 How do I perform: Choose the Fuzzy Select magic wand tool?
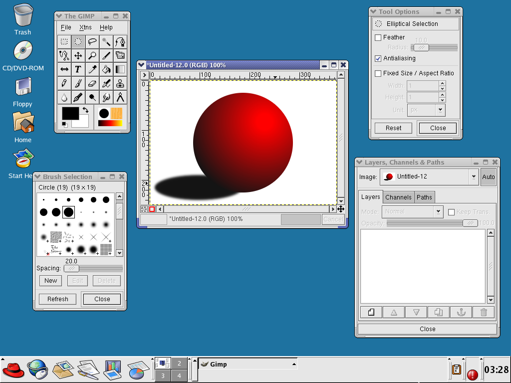(106, 42)
